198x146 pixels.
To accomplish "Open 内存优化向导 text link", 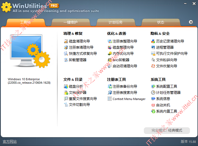I will (x=123, y=53).
